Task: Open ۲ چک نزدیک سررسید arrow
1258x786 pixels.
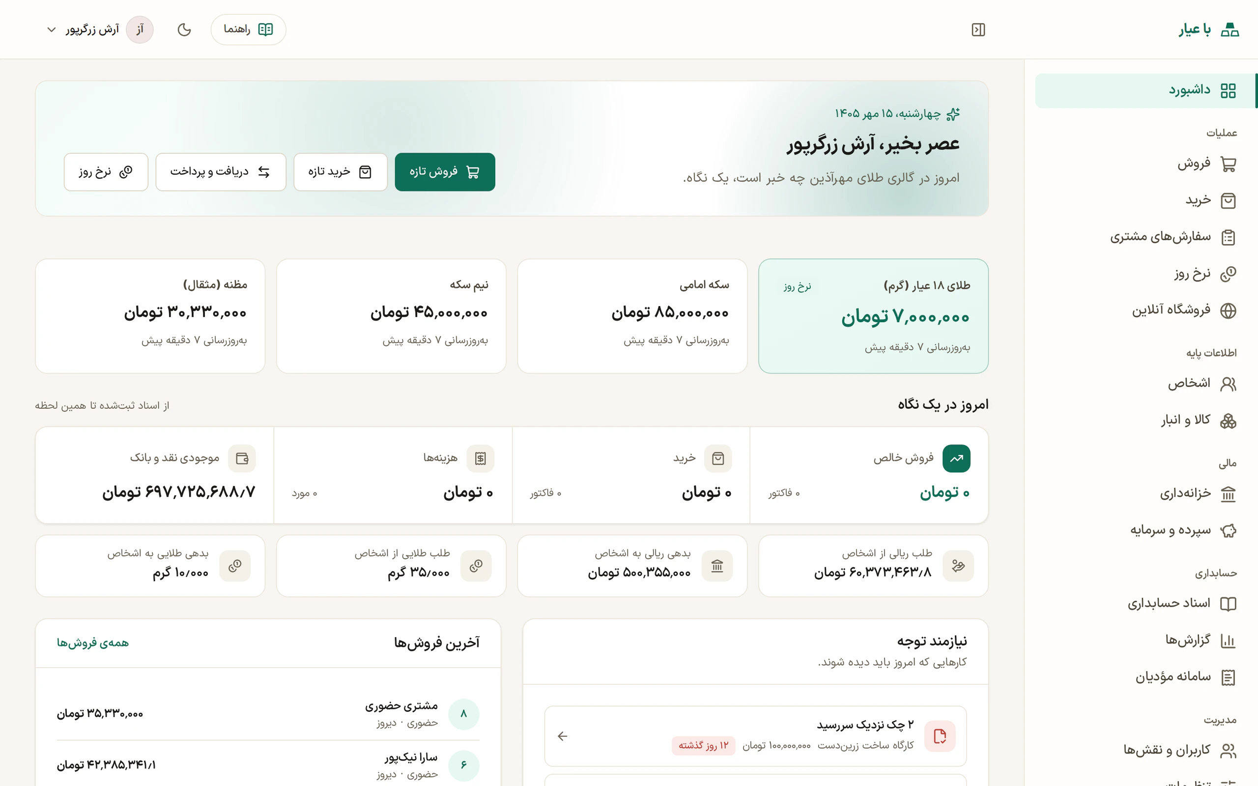Action: coord(563,736)
